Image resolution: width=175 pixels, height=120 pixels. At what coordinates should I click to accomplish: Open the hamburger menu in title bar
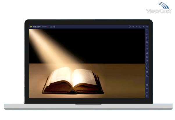tap(133, 27)
